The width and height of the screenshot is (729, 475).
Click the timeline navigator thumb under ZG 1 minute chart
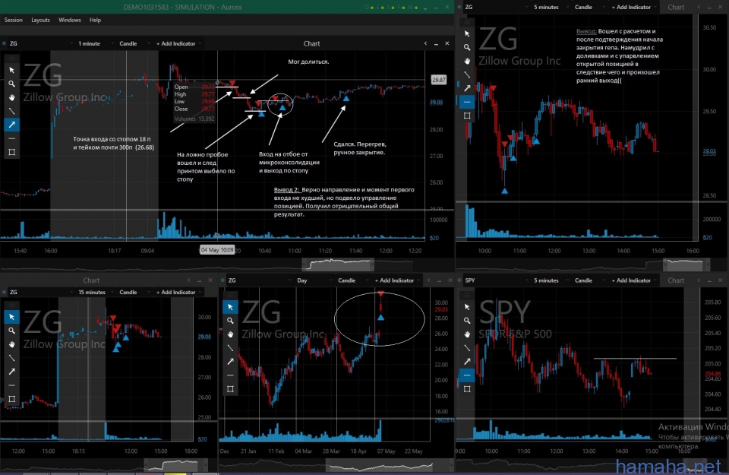point(338,265)
